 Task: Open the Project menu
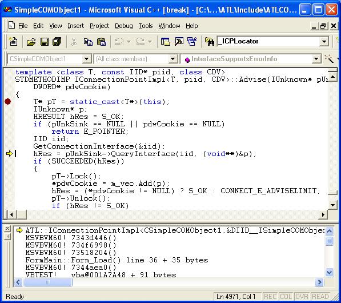99,26
